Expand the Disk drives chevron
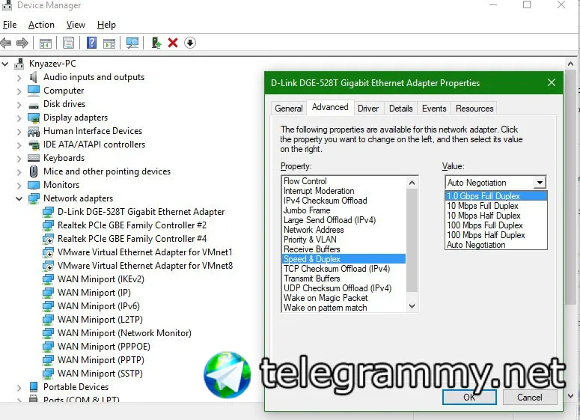580x420 pixels. click(x=19, y=105)
